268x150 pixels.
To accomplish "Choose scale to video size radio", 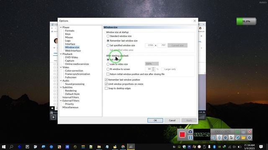I will tap(108, 64).
